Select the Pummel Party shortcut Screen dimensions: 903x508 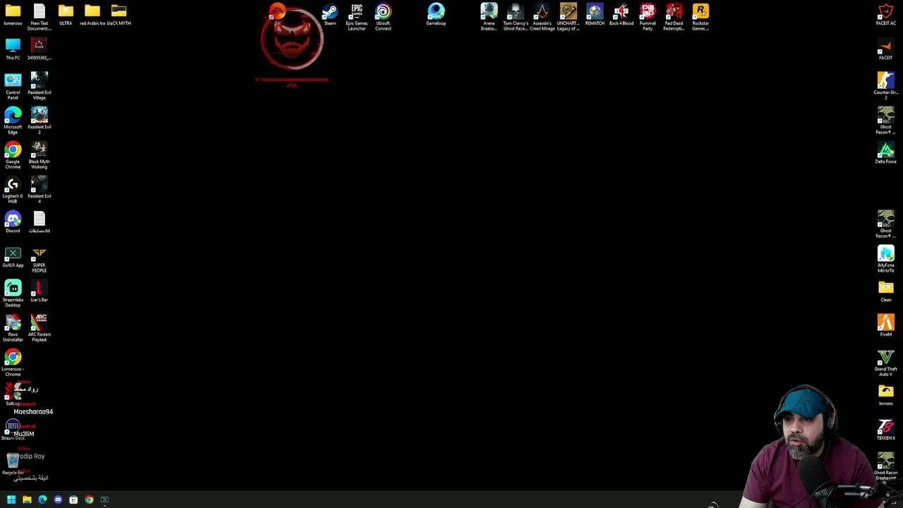pos(648,17)
